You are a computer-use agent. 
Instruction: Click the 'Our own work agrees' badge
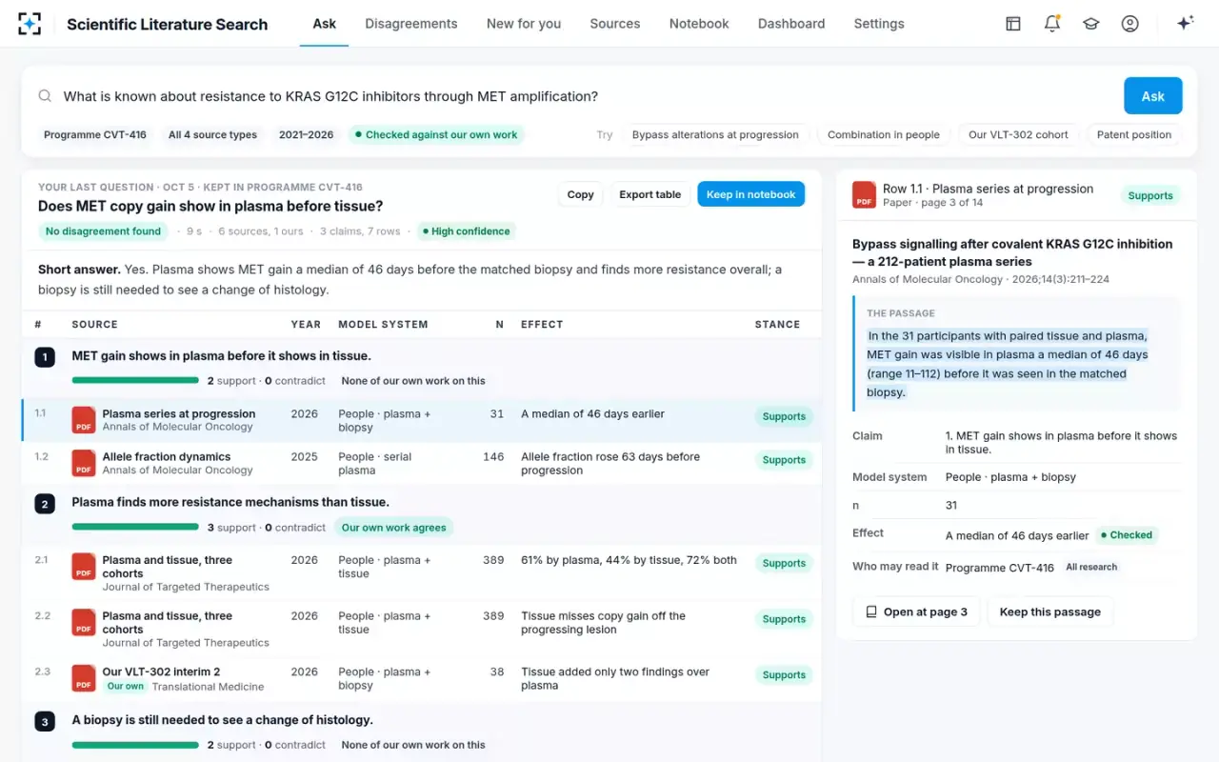[x=394, y=528]
